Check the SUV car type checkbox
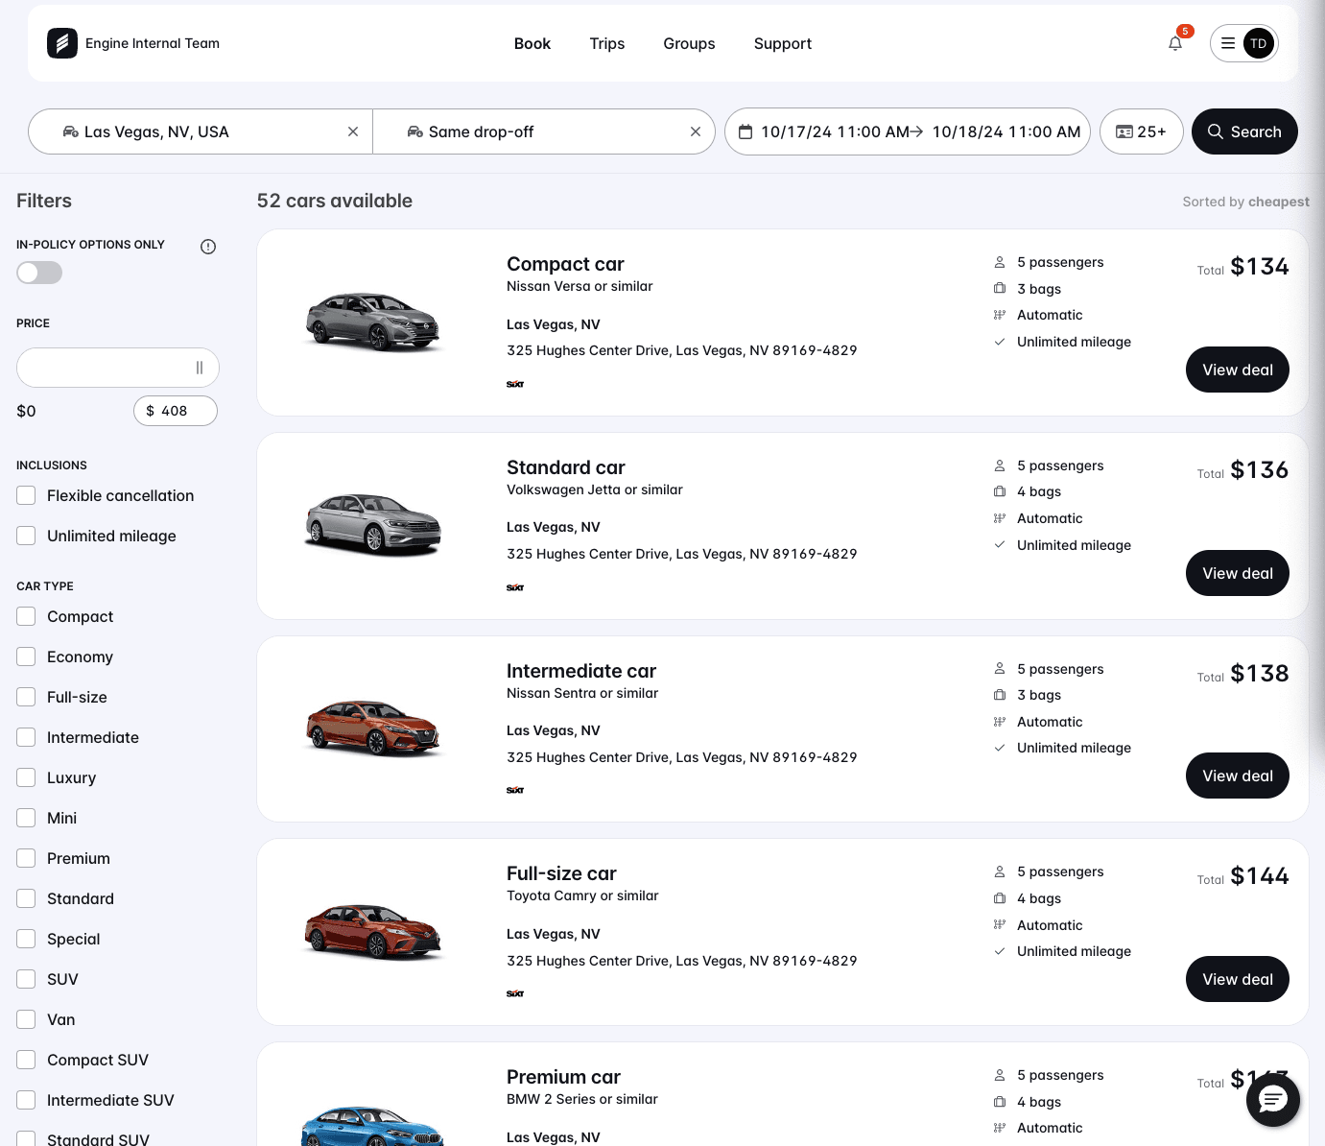1325x1146 pixels. point(27,979)
